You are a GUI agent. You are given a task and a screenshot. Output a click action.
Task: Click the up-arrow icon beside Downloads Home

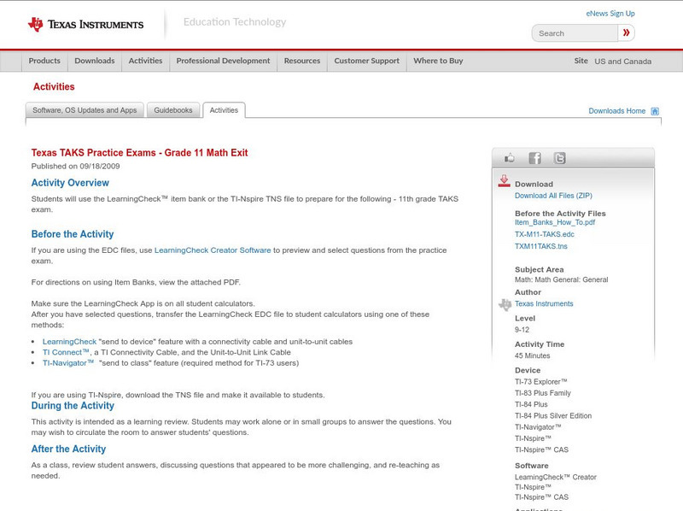[x=655, y=111]
